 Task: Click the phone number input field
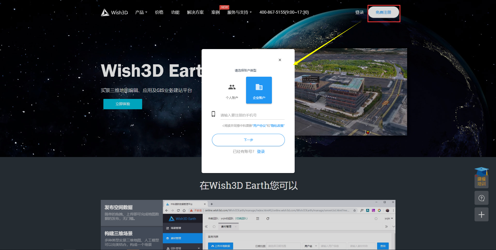coord(252,115)
